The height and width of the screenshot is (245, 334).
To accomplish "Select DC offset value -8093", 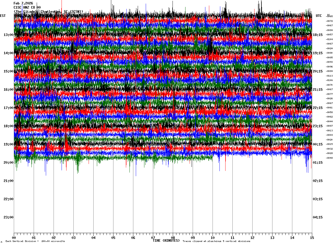I will tap(329, 62).
